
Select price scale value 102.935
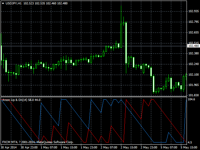(193, 11)
